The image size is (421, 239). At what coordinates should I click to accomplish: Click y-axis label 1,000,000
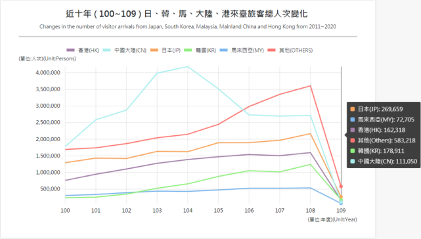tap(48, 173)
